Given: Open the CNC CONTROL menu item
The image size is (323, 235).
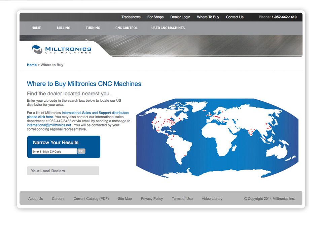Looking at the screenshot, I should pos(127,28).
